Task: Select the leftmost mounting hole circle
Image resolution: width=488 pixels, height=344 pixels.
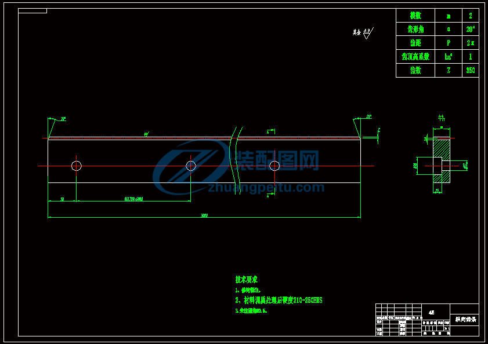Action: (x=76, y=166)
